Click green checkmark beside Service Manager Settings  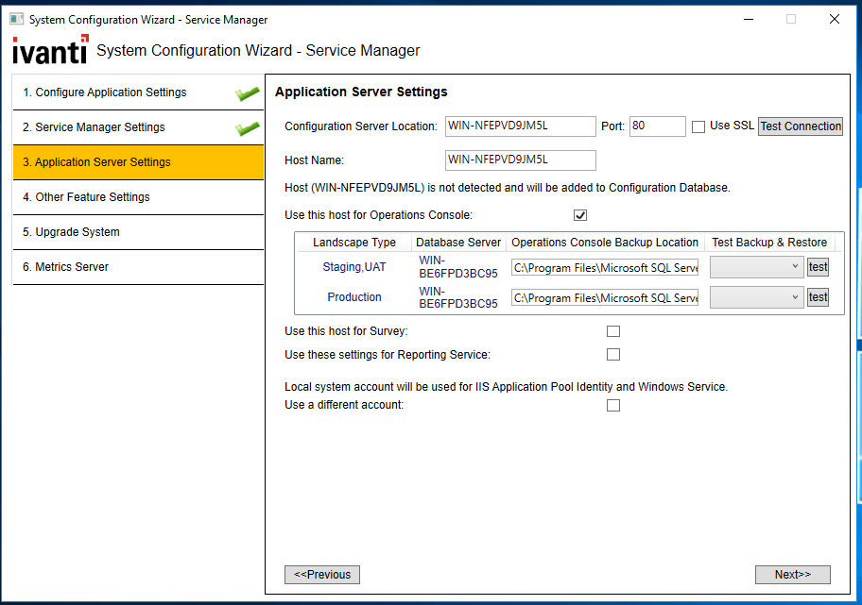click(248, 128)
